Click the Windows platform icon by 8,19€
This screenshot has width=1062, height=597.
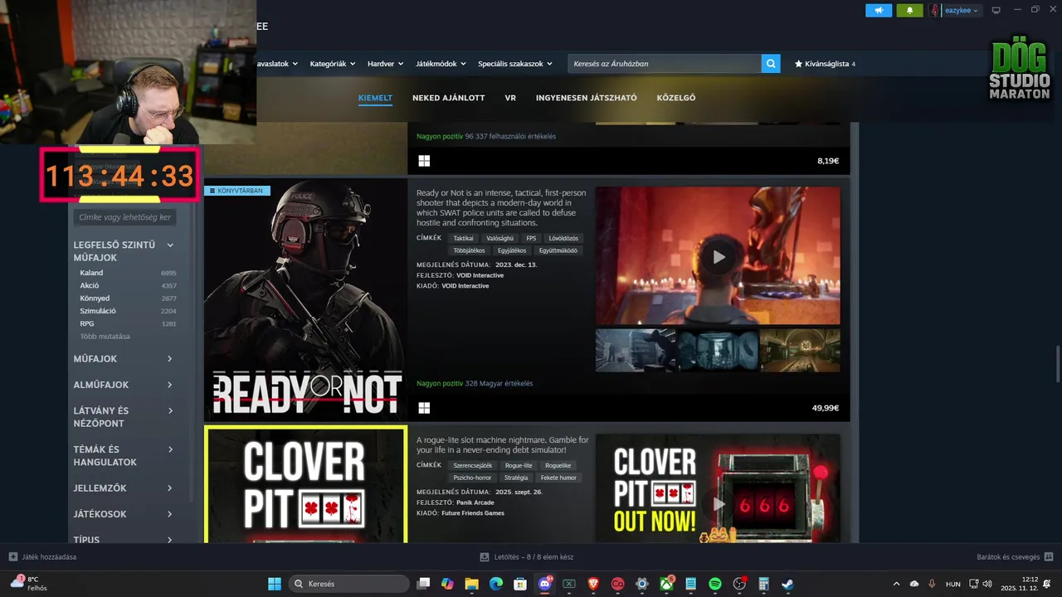(424, 161)
